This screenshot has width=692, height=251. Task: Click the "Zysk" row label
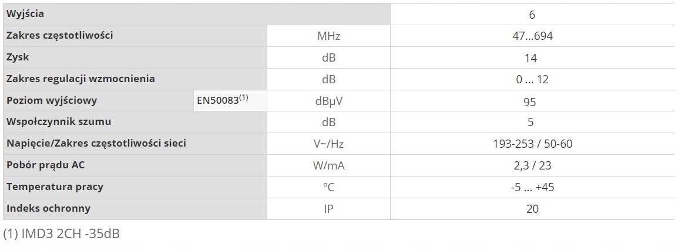[x=18, y=57]
